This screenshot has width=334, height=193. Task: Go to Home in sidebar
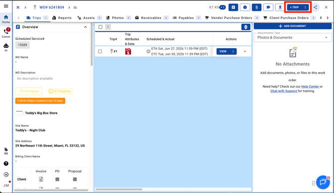coord(6,19)
